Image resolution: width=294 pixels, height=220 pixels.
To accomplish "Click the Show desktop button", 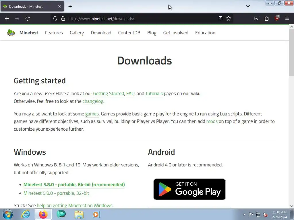I will (x=292, y=215).
